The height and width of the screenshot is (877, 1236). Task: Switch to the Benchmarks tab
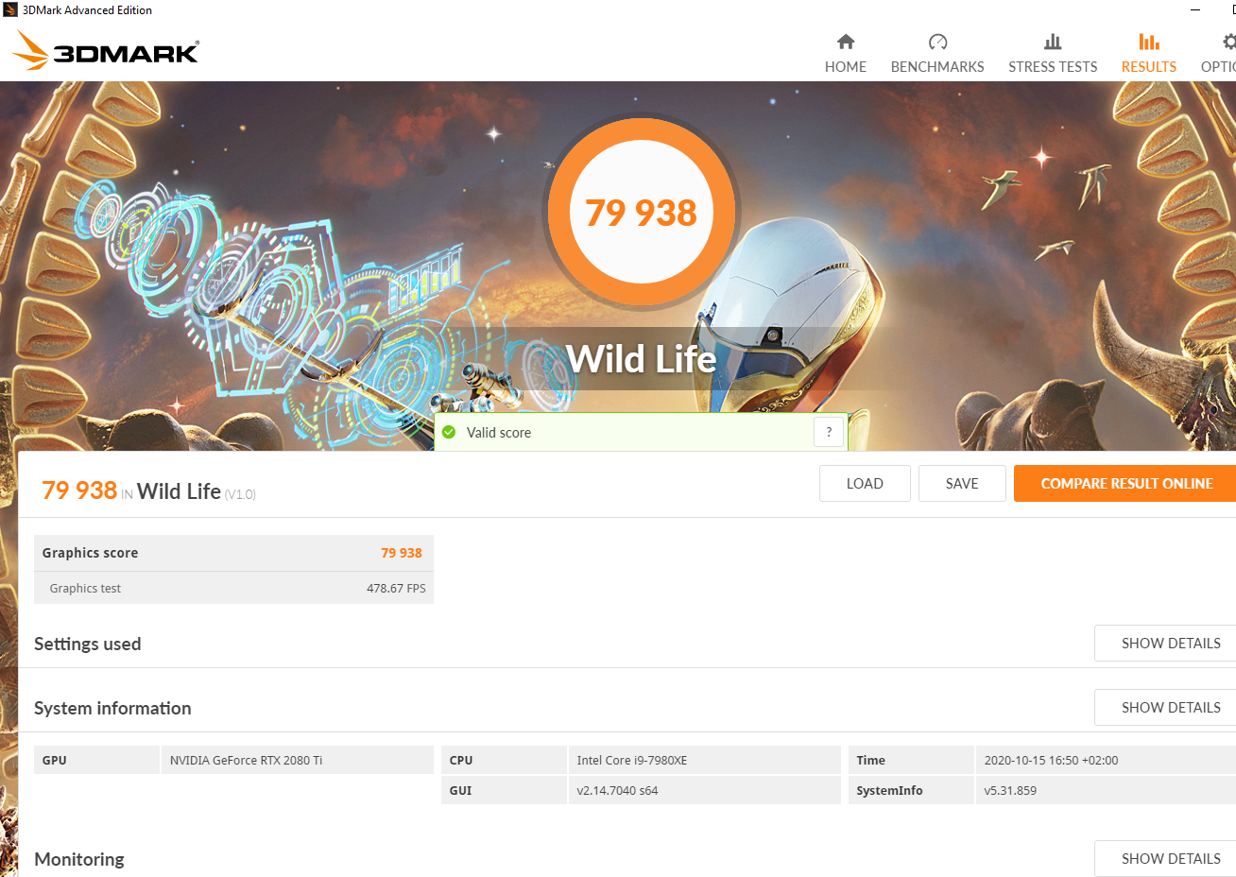(x=937, y=54)
